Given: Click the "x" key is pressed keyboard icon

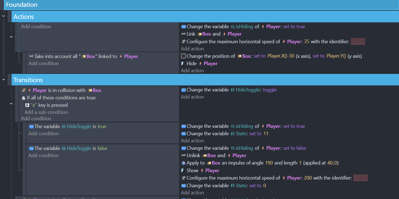Looking at the screenshot, I should click(x=27, y=105).
